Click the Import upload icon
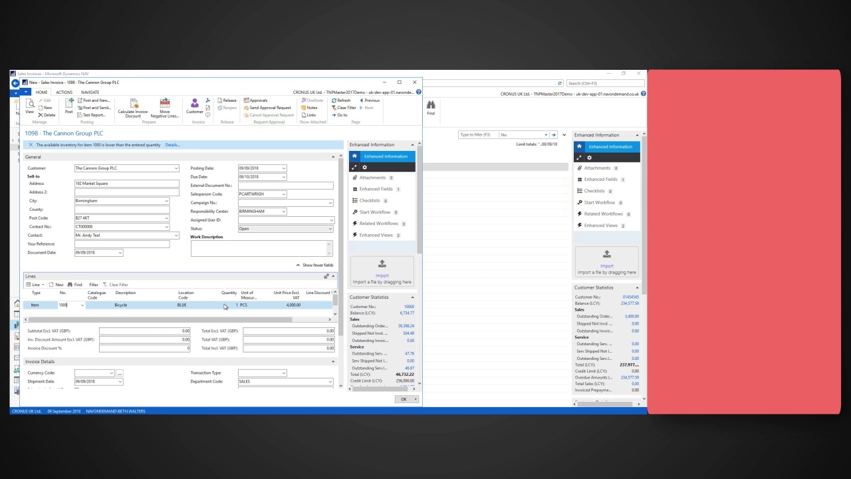Viewport: 851px width, 479px height. pos(382,264)
